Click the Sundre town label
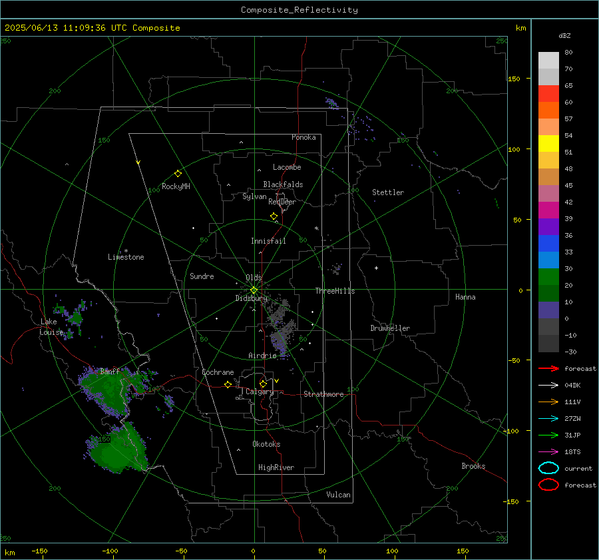 (202, 276)
